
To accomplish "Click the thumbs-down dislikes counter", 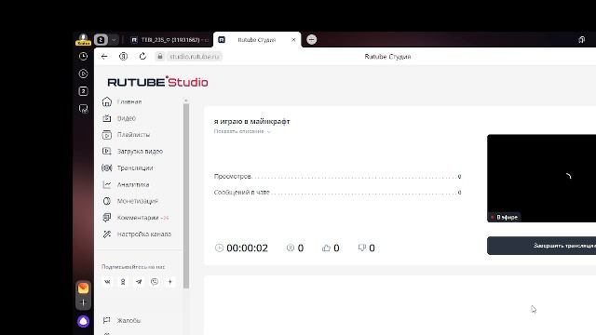I will [366, 248].
